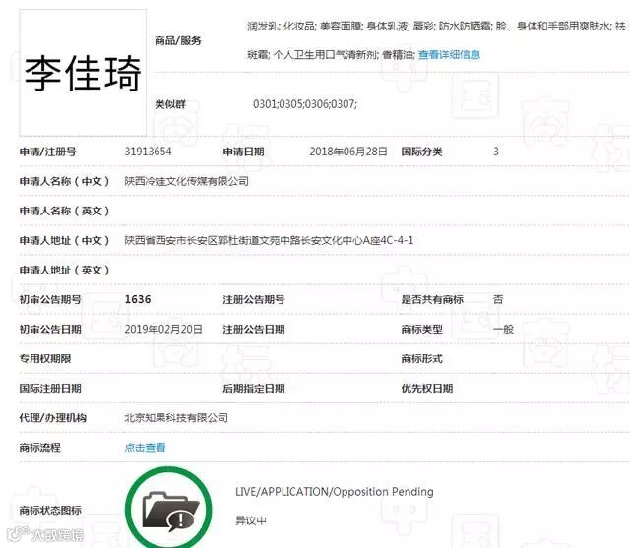Click the 注册公告日期 label
Image resolution: width=630 pixels, height=548 pixels.
pos(254,329)
